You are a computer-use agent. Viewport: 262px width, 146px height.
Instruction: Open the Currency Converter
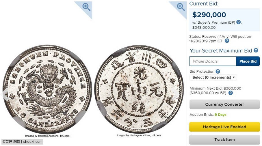coord(224,104)
